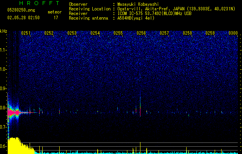Screen dimensions: 242x154
Task: Click the 0300 time marker
Action: (x=233, y=33)
